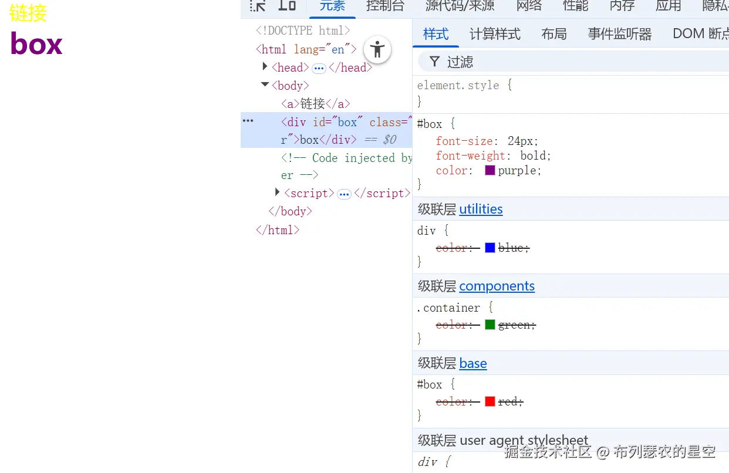The height and width of the screenshot is (473, 729).
Task: Click the filter funnel icon
Action: pos(434,62)
